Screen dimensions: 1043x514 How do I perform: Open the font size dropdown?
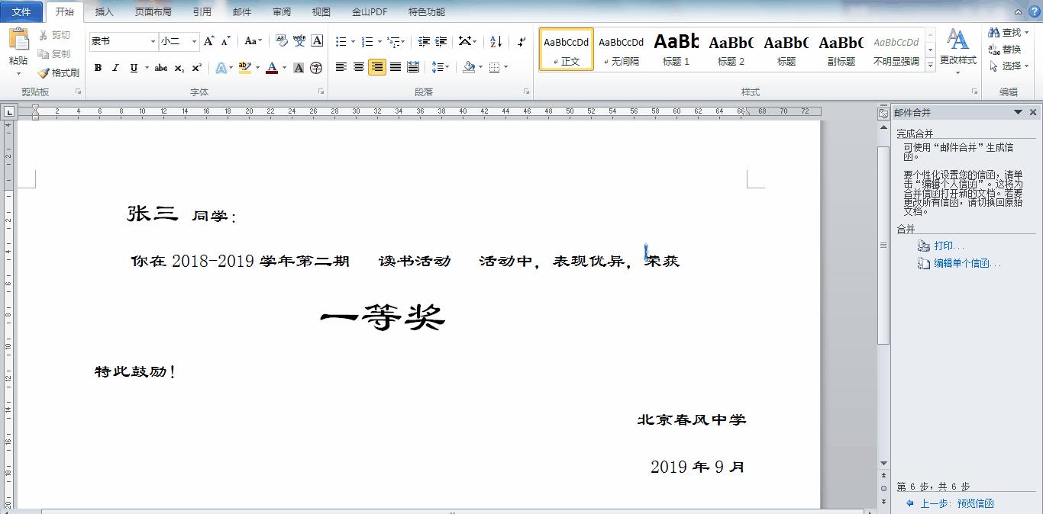coord(194,40)
